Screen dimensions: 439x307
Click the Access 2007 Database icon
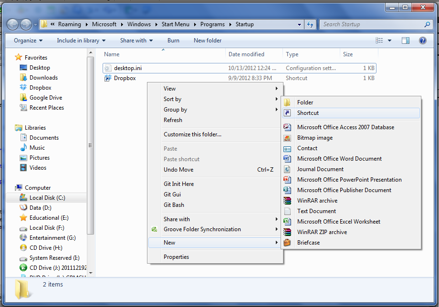tap(287, 127)
